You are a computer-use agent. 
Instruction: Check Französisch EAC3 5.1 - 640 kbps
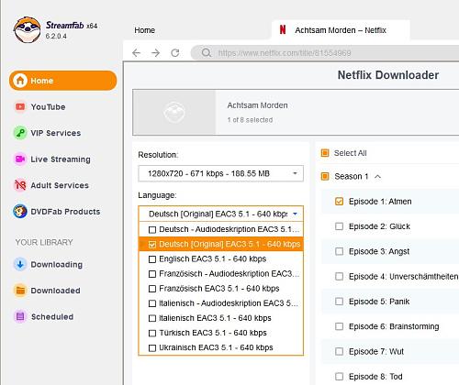pyautogui.click(x=152, y=289)
